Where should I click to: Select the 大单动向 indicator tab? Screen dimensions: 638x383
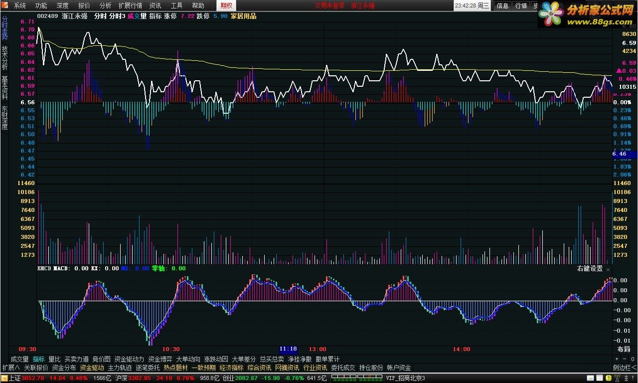pos(188,359)
